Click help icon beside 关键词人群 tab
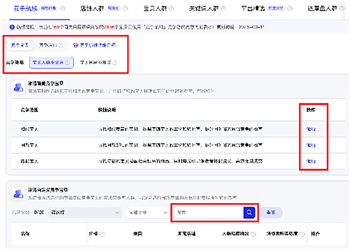 coord(223,8)
